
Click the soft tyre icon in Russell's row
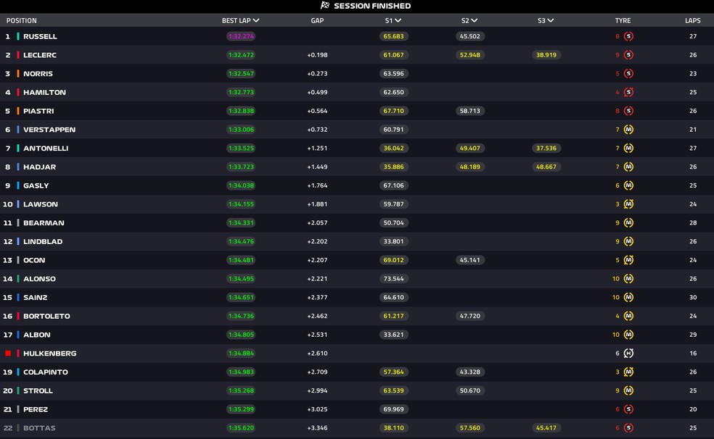coord(628,36)
